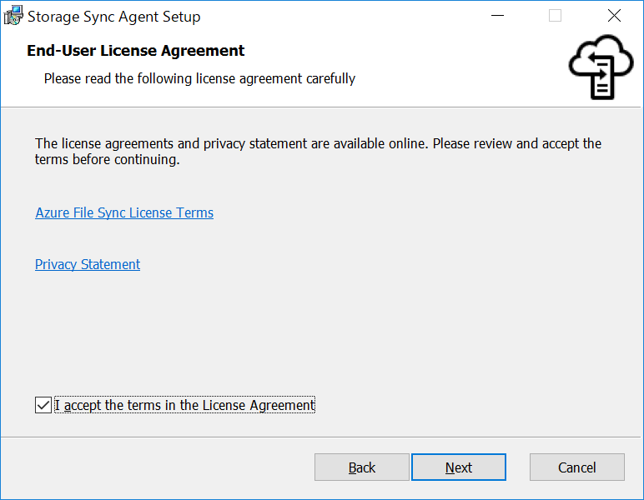Minimize the Storage Sync Agent Setup window
The width and height of the screenshot is (644, 500).
[x=497, y=16]
